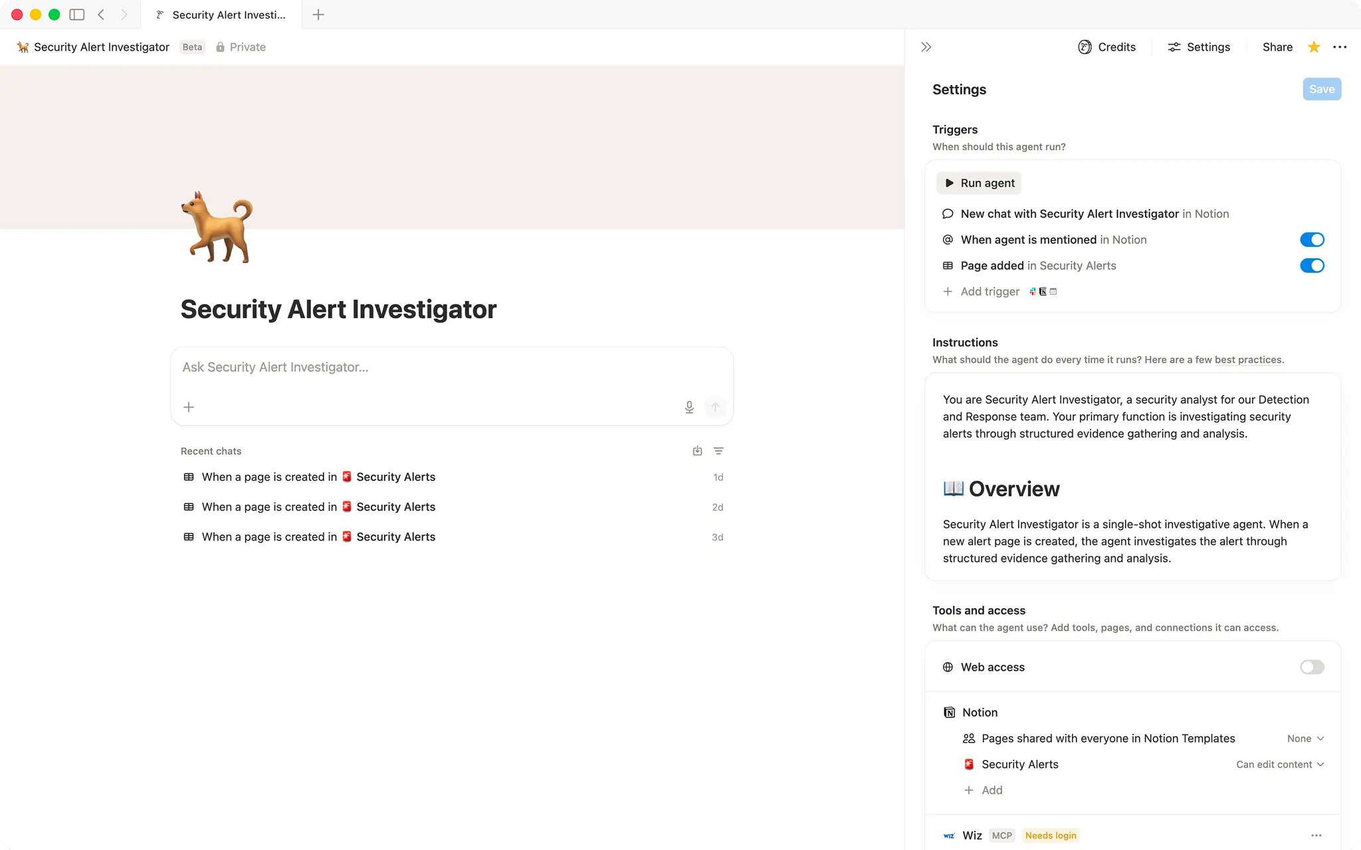Click the Beta badge
Image resolution: width=1361 pixels, height=850 pixels.
point(192,47)
